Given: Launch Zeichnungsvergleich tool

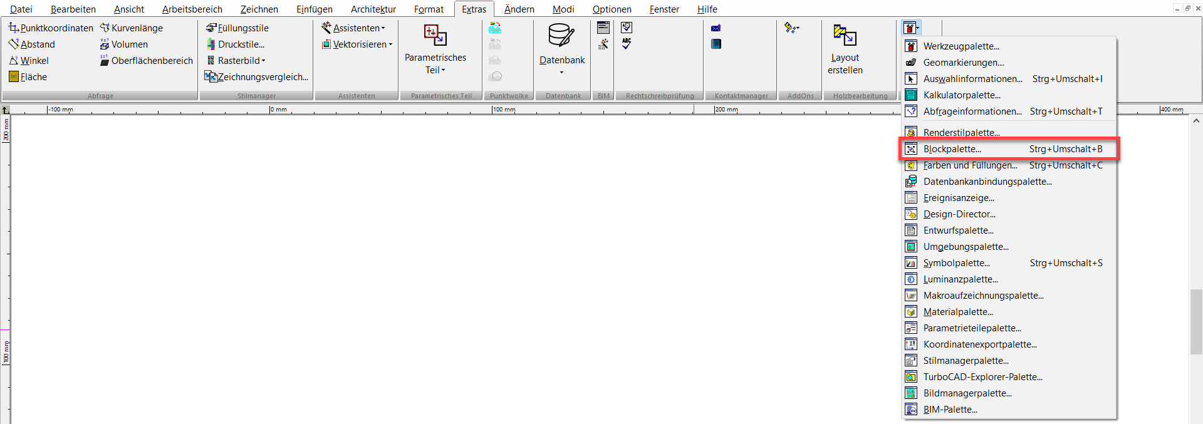Looking at the screenshot, I should click(257, 77).
